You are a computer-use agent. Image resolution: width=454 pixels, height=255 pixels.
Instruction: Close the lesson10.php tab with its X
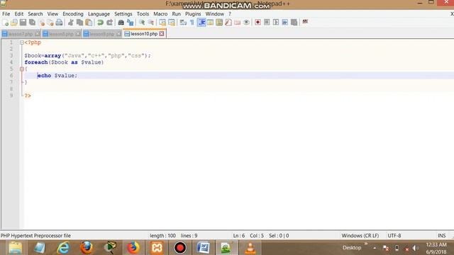tap(162, 34)
